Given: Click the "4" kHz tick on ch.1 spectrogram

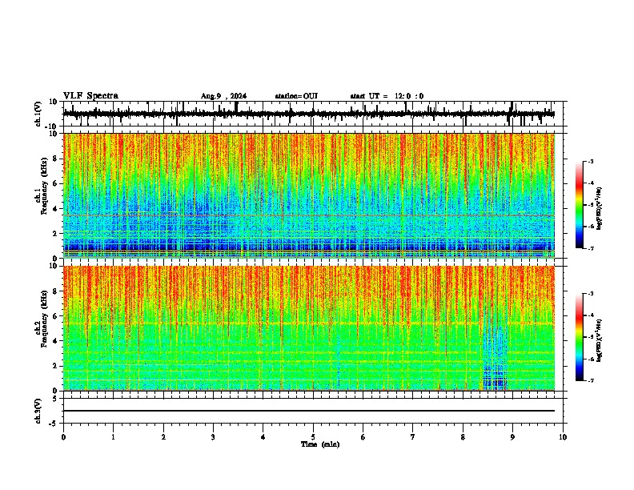Looking at the screenshot, I should click(55, 209).
